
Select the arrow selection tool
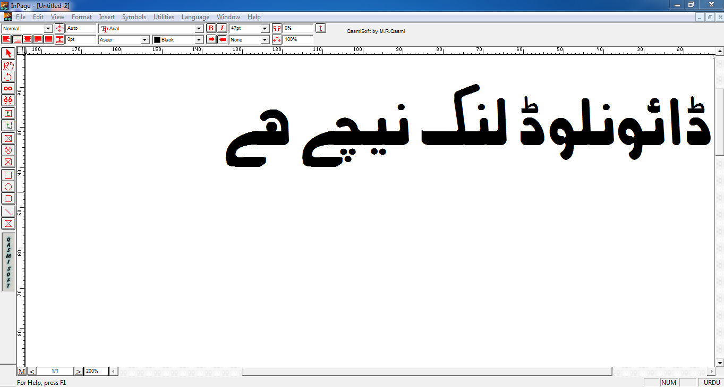coord(8,54)
